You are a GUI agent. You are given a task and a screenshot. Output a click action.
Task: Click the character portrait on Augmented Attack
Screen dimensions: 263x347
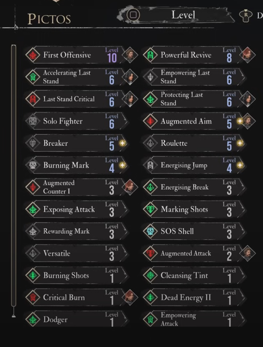click(x=247, y=253)
